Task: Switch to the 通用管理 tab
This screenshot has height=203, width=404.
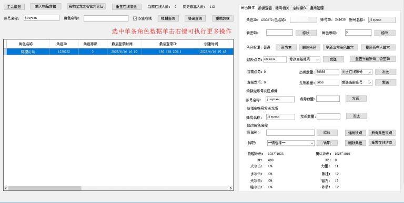Action: coord(317,8)
